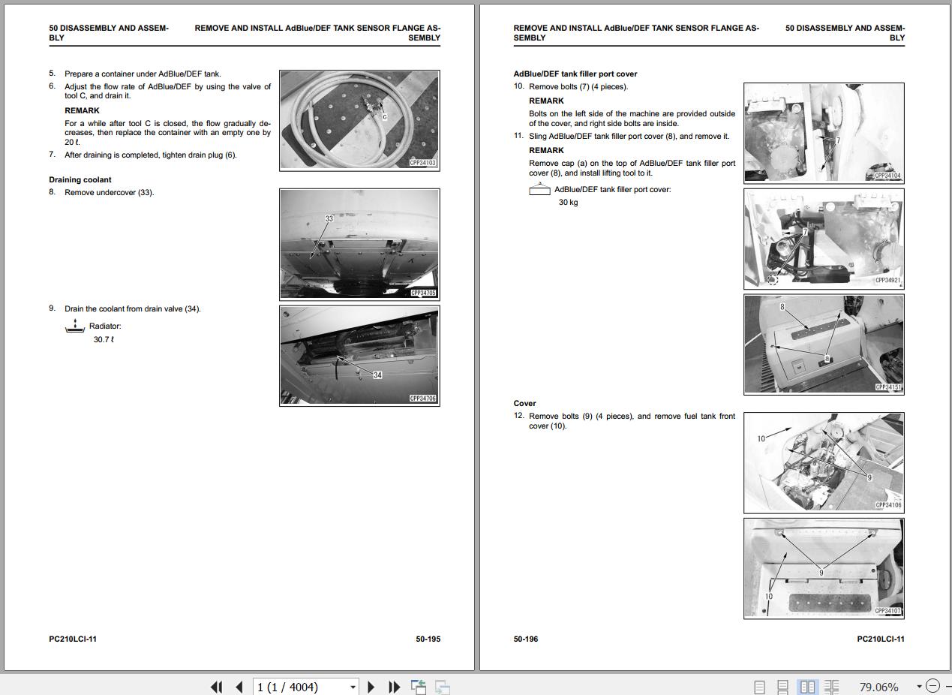Click photo CPP34104 showing bolts 7
Viewport: 952px width, 695px height.
[824, 132]
